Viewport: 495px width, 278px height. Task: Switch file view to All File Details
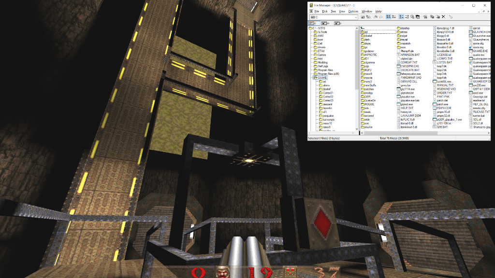point(394,17)
